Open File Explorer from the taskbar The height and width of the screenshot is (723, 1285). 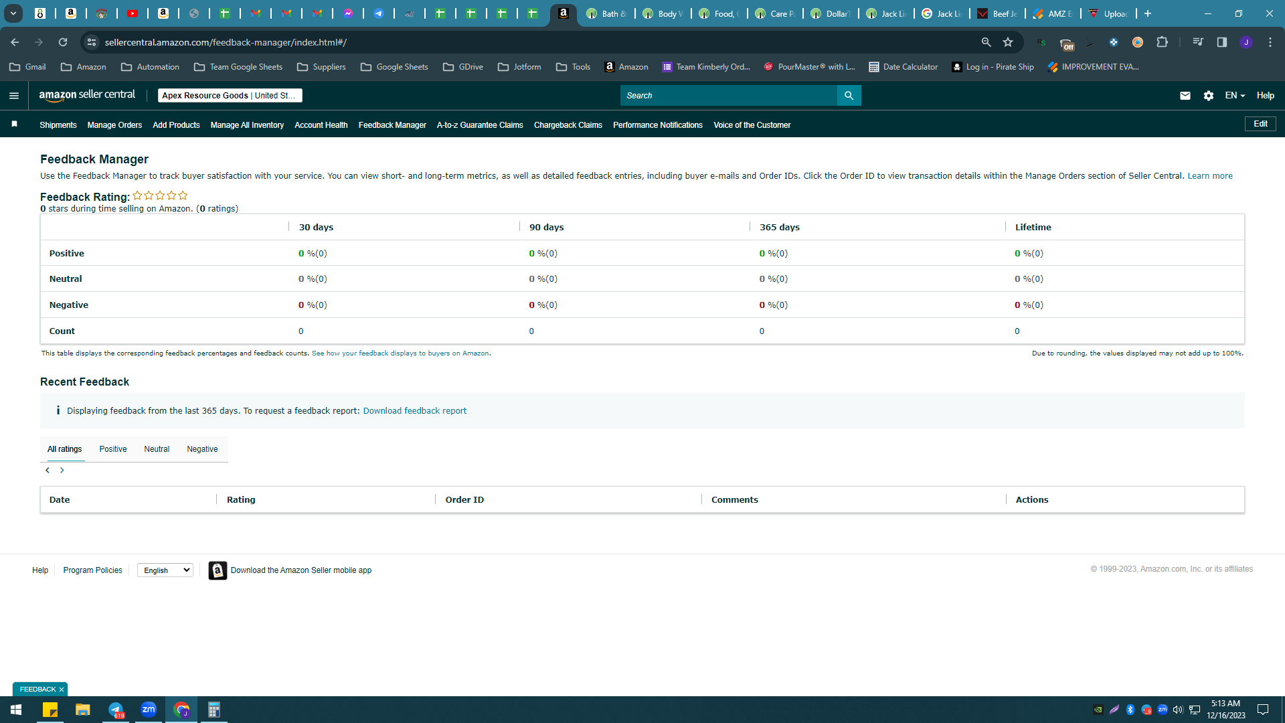[83, 710]
